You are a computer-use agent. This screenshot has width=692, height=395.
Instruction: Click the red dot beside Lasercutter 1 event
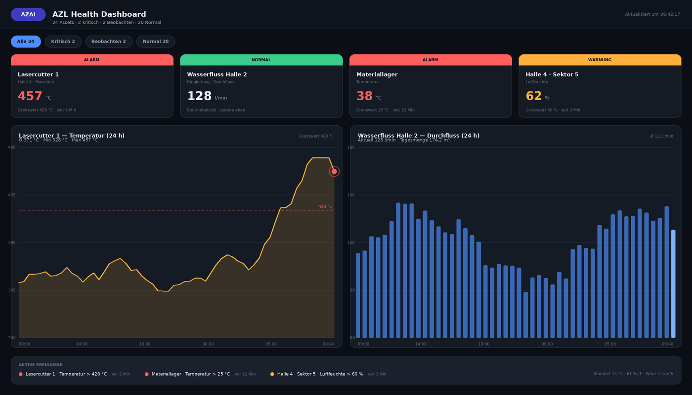pos(21,374)
